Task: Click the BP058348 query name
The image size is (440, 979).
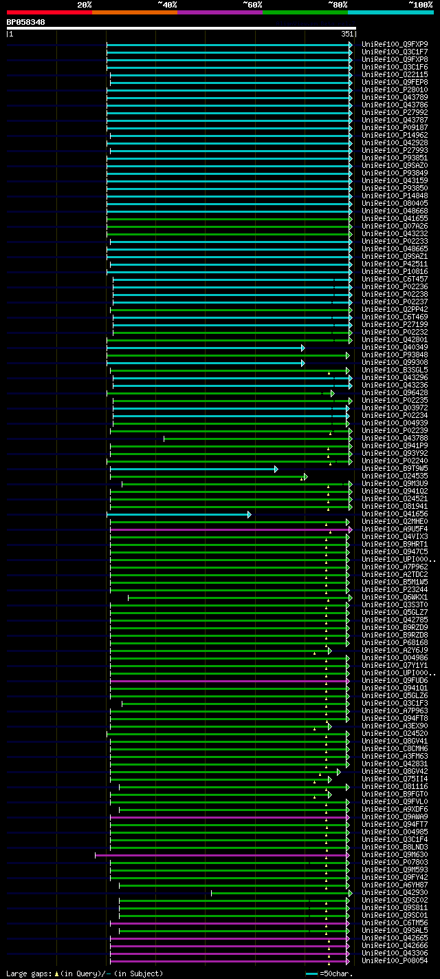Action: (x=26, y=22)
